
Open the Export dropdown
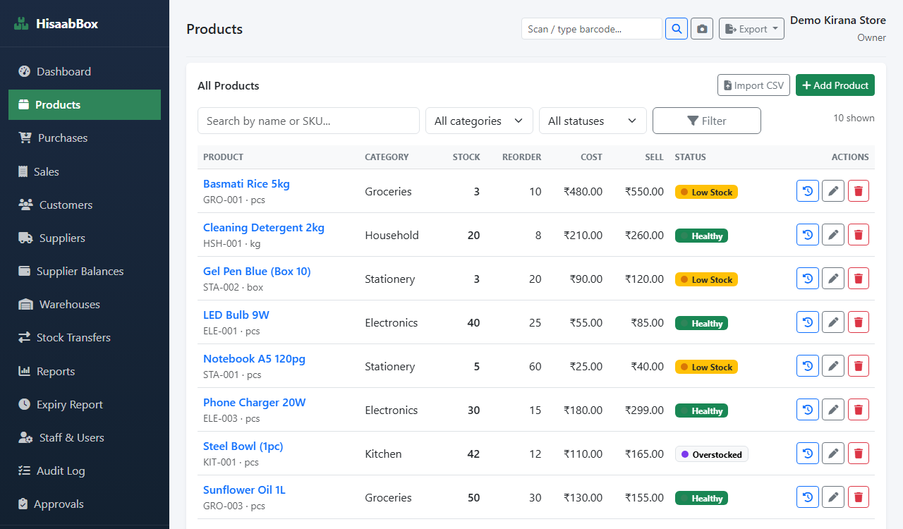click(751, 29)
